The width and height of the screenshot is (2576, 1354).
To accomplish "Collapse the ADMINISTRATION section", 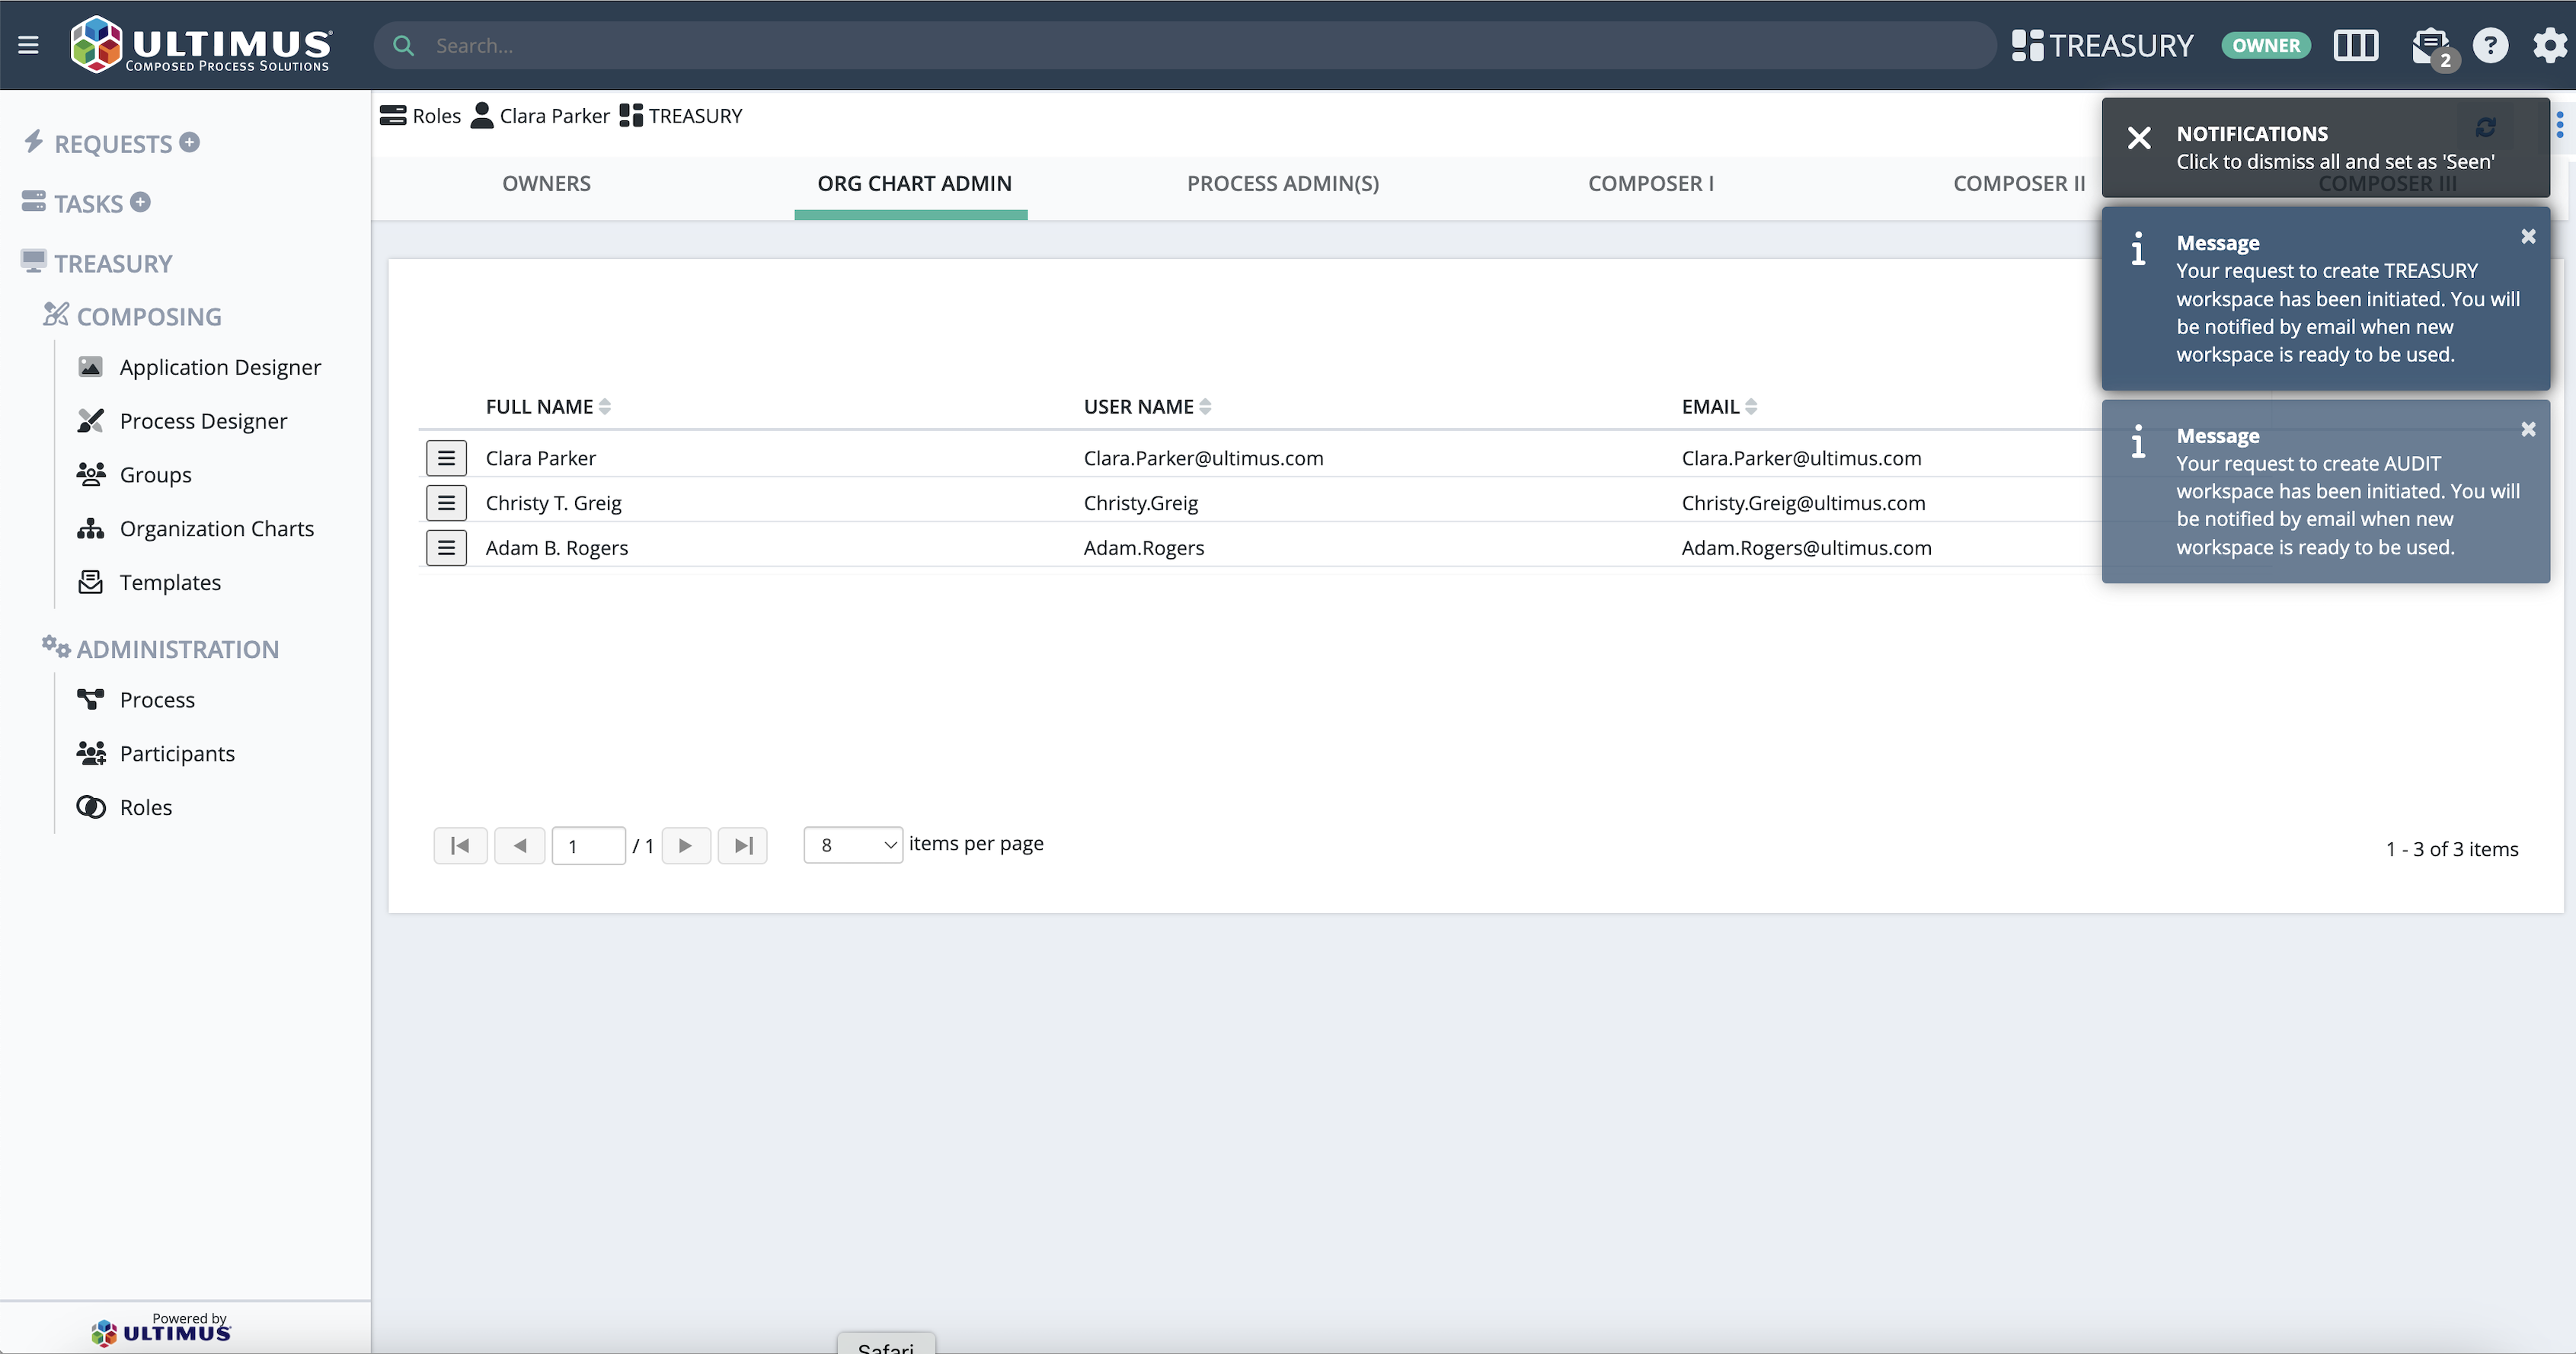I will coord(177,649).
